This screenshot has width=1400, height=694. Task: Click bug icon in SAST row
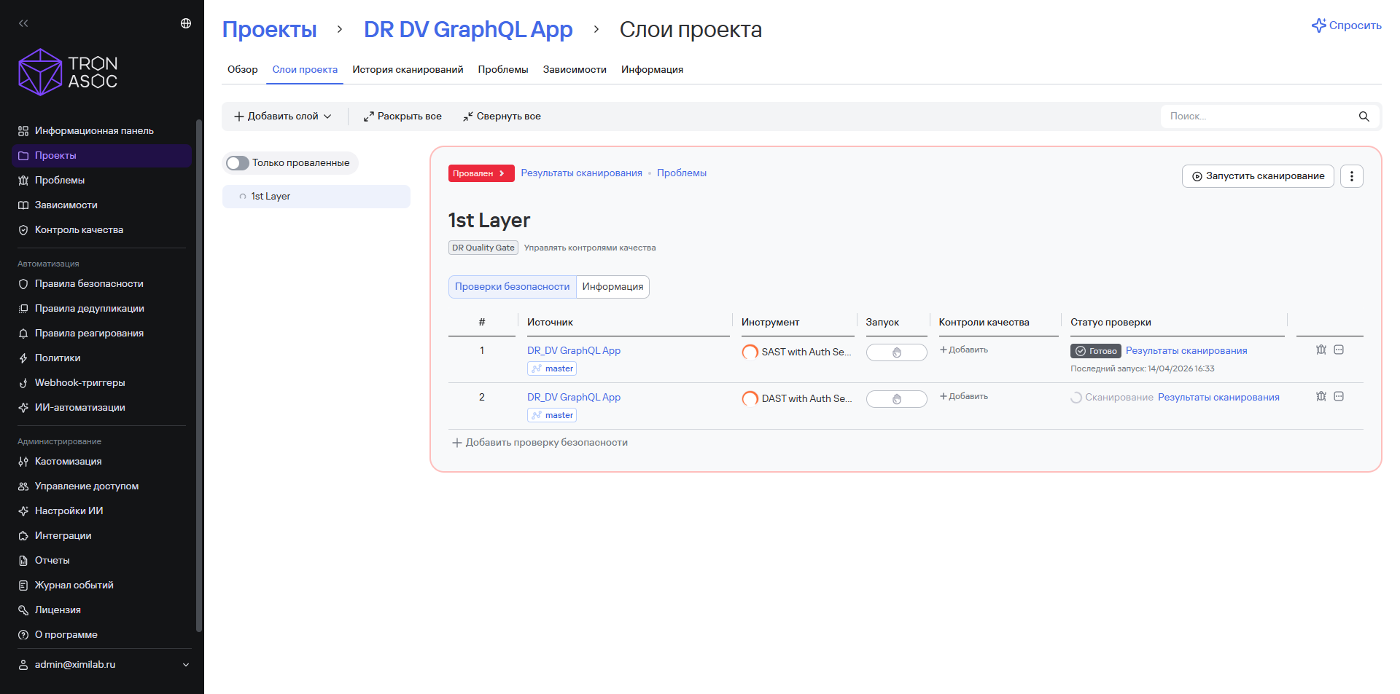[x=1321, y=350]
